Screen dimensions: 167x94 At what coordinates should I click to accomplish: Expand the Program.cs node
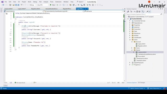coord(130,65)
